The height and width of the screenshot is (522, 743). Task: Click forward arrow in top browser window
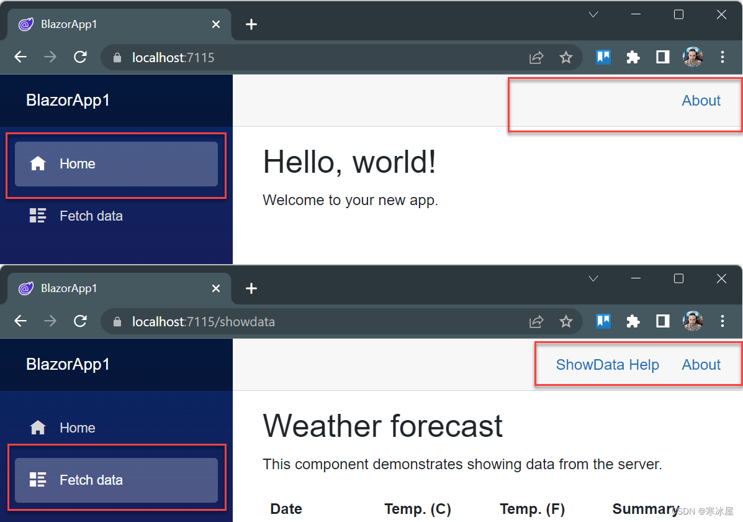click(x=50, y=57)
